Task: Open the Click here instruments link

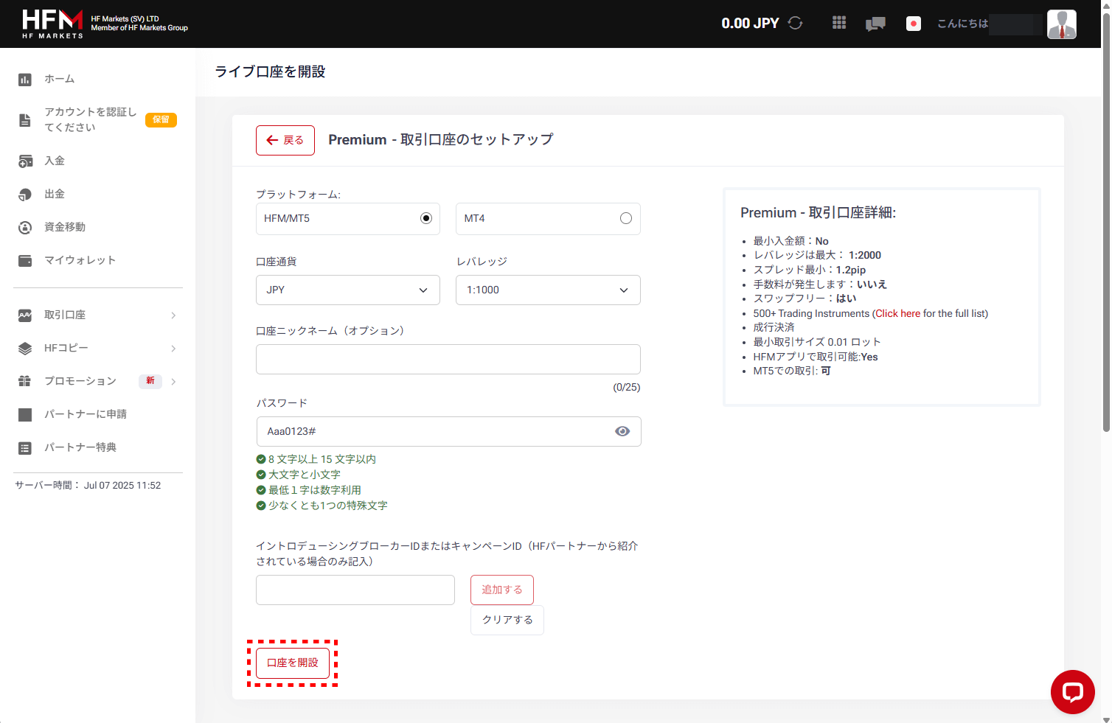Action: click(898, 313)
